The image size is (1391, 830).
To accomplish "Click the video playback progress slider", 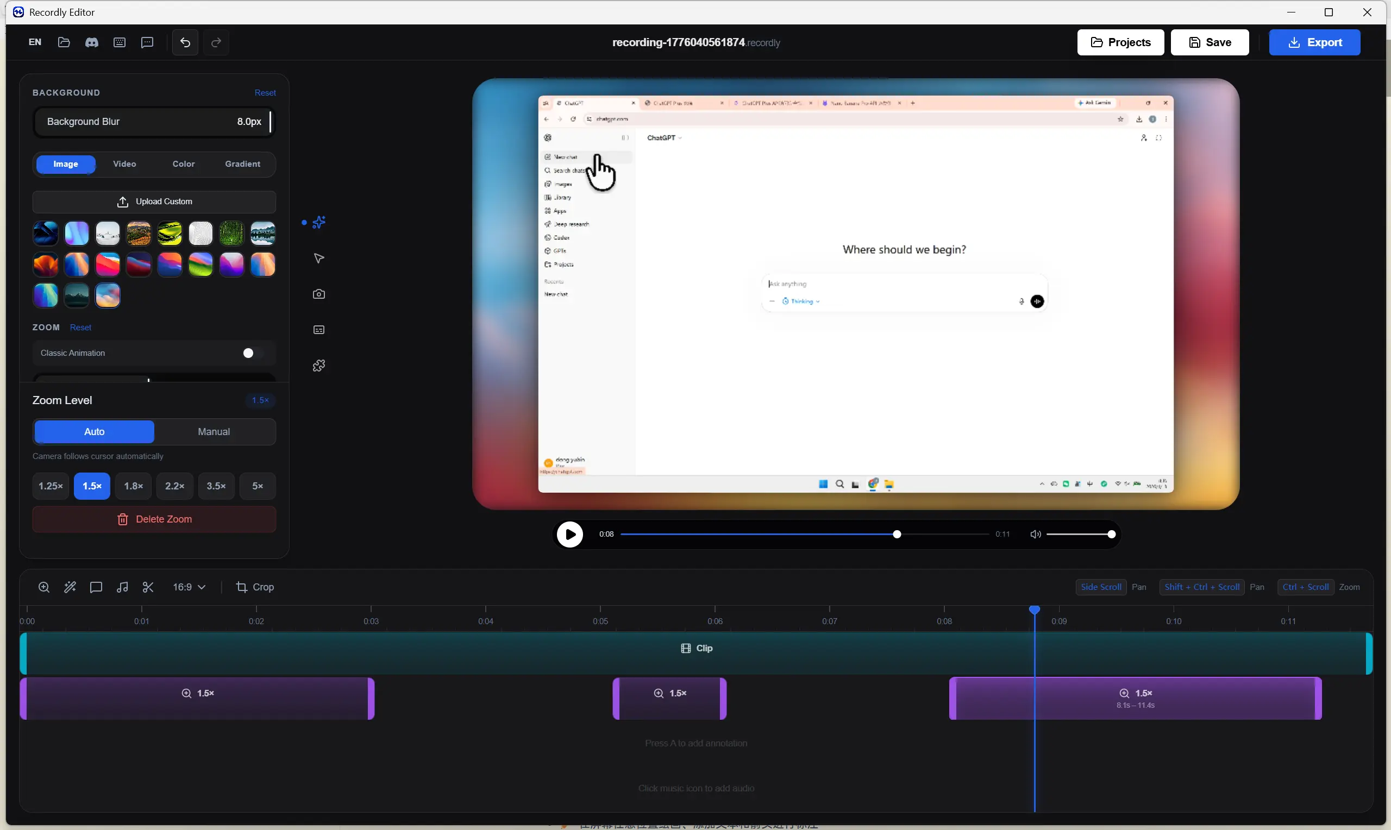I will click(804, 534).
